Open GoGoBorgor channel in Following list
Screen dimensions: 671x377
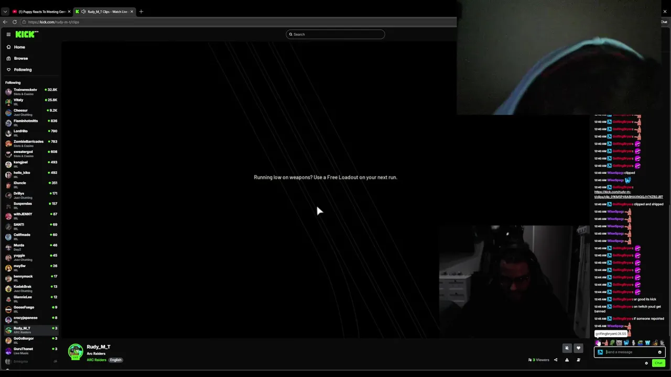31,340
